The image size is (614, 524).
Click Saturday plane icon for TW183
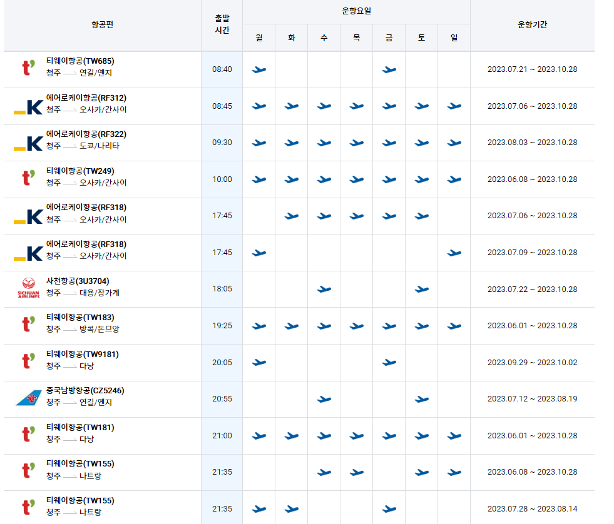[x=421, y=326]
